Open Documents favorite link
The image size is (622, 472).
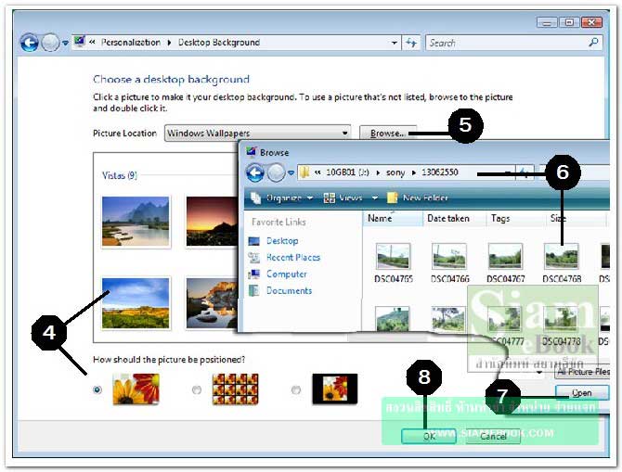tap(289, 291)
